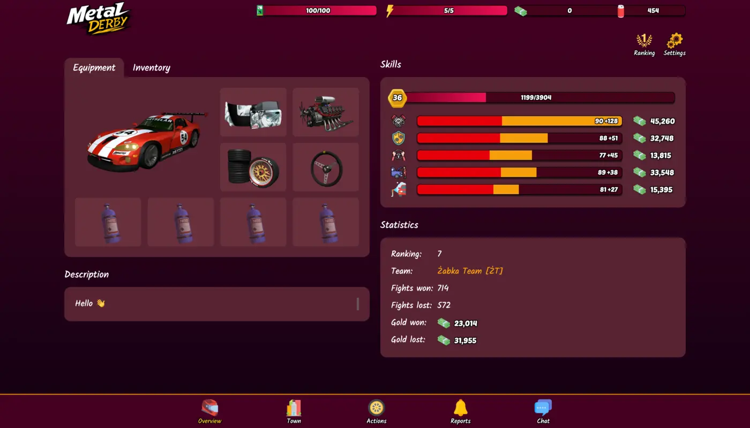
Task: Upgrade skill costing 13,815 cash
Action: click(654, 156)
